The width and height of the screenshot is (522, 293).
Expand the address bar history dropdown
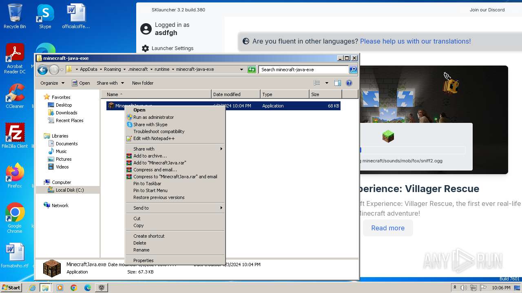[241, 70]
